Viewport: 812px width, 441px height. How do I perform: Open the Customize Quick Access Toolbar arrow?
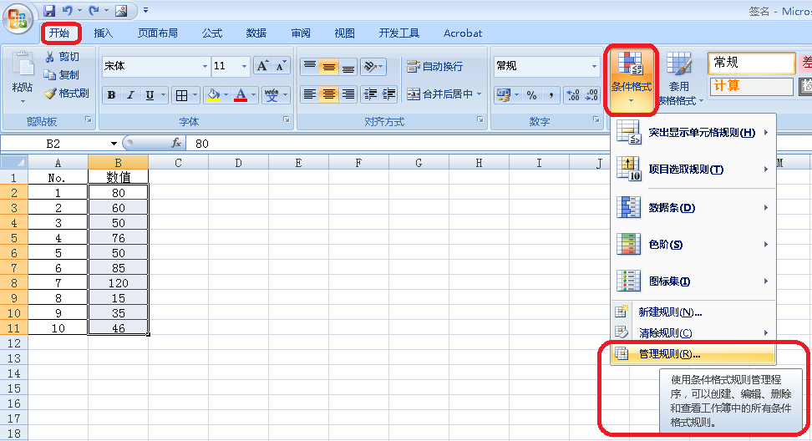145,10
